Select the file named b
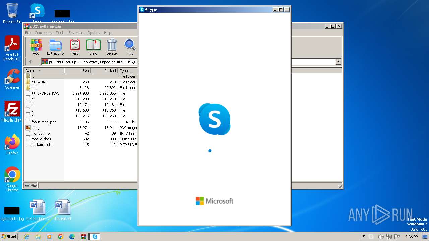 [81, 105]
